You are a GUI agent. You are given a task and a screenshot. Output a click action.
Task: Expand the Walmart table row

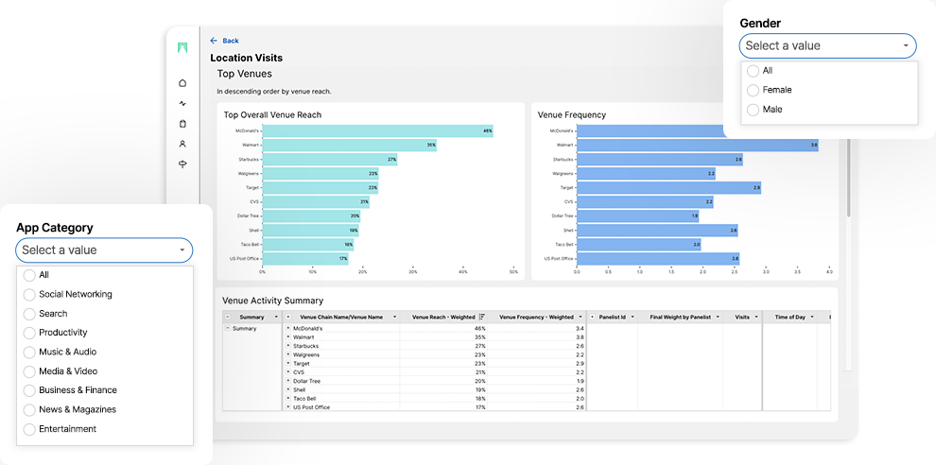(288, 337)
